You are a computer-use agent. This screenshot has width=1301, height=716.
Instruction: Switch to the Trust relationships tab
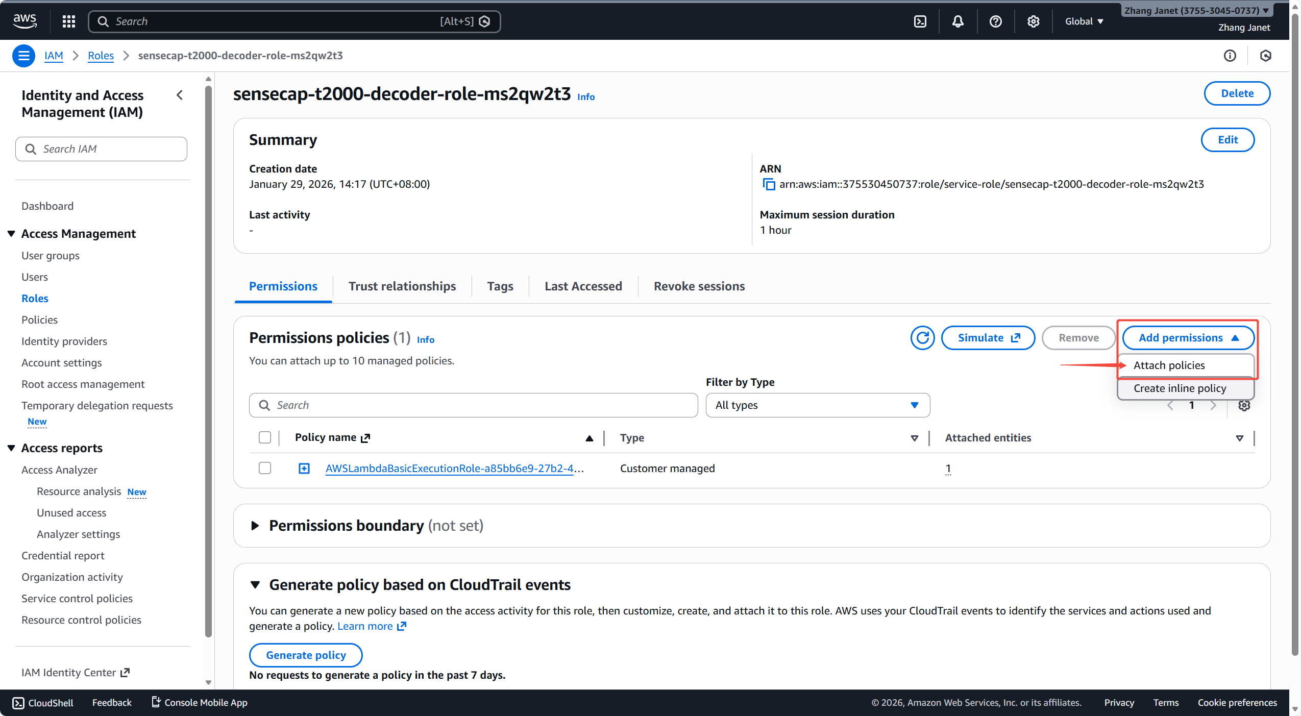pos(402,286)
